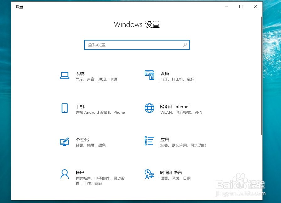
Task: Click the 时间和语言 settings title
Action: pyautogui.click(x=171, y=173)
